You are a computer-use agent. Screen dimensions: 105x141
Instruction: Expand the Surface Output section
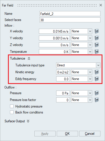coord(28,121)
